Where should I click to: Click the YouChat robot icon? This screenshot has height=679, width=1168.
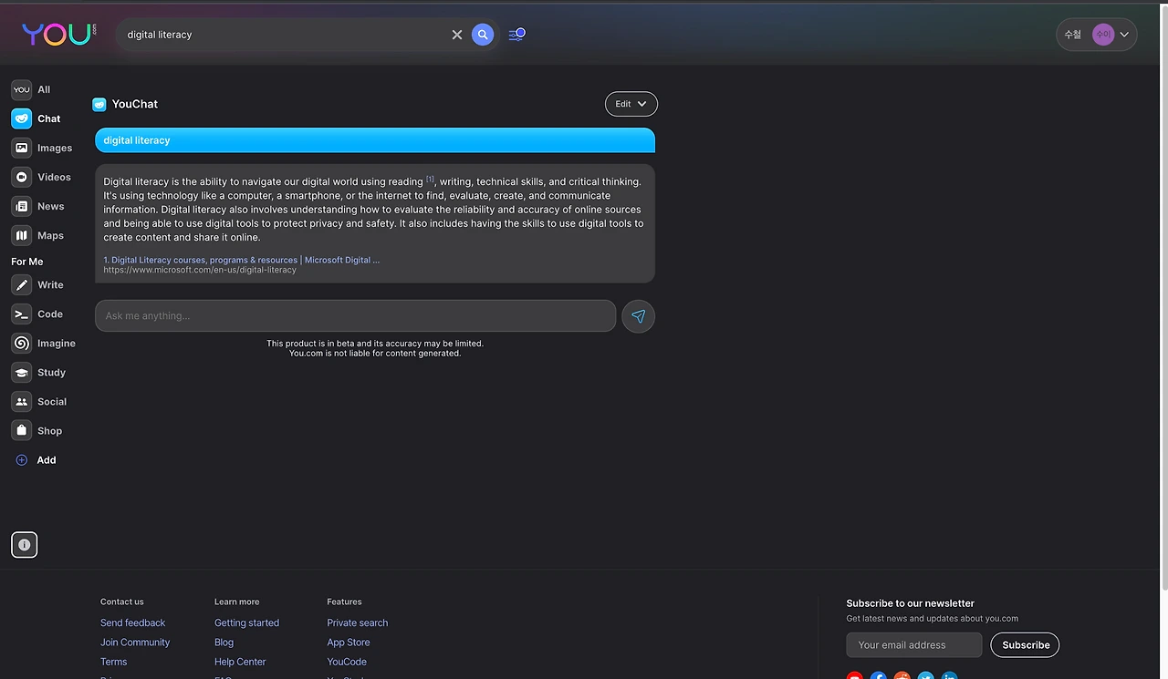pyautogui.click(x=99, y=105)
